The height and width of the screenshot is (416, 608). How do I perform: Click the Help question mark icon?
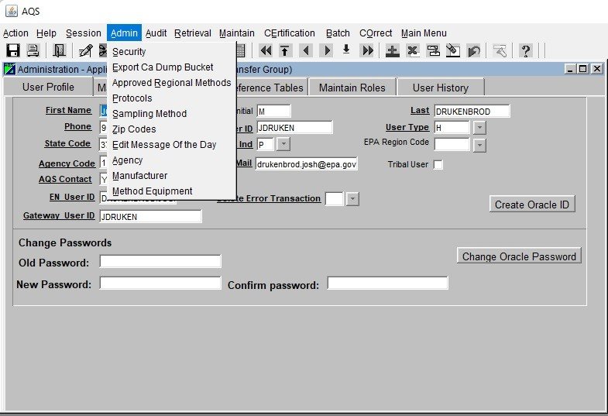(x=526, y=51)
